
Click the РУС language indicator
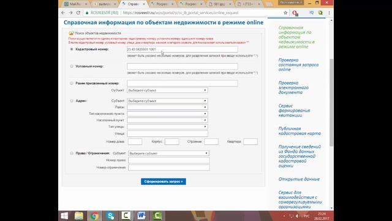pyautogui.click(x=306, y=216)
